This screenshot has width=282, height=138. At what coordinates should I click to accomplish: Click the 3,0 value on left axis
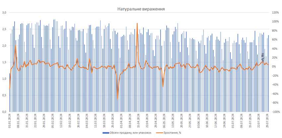click(x=5, y=13)
